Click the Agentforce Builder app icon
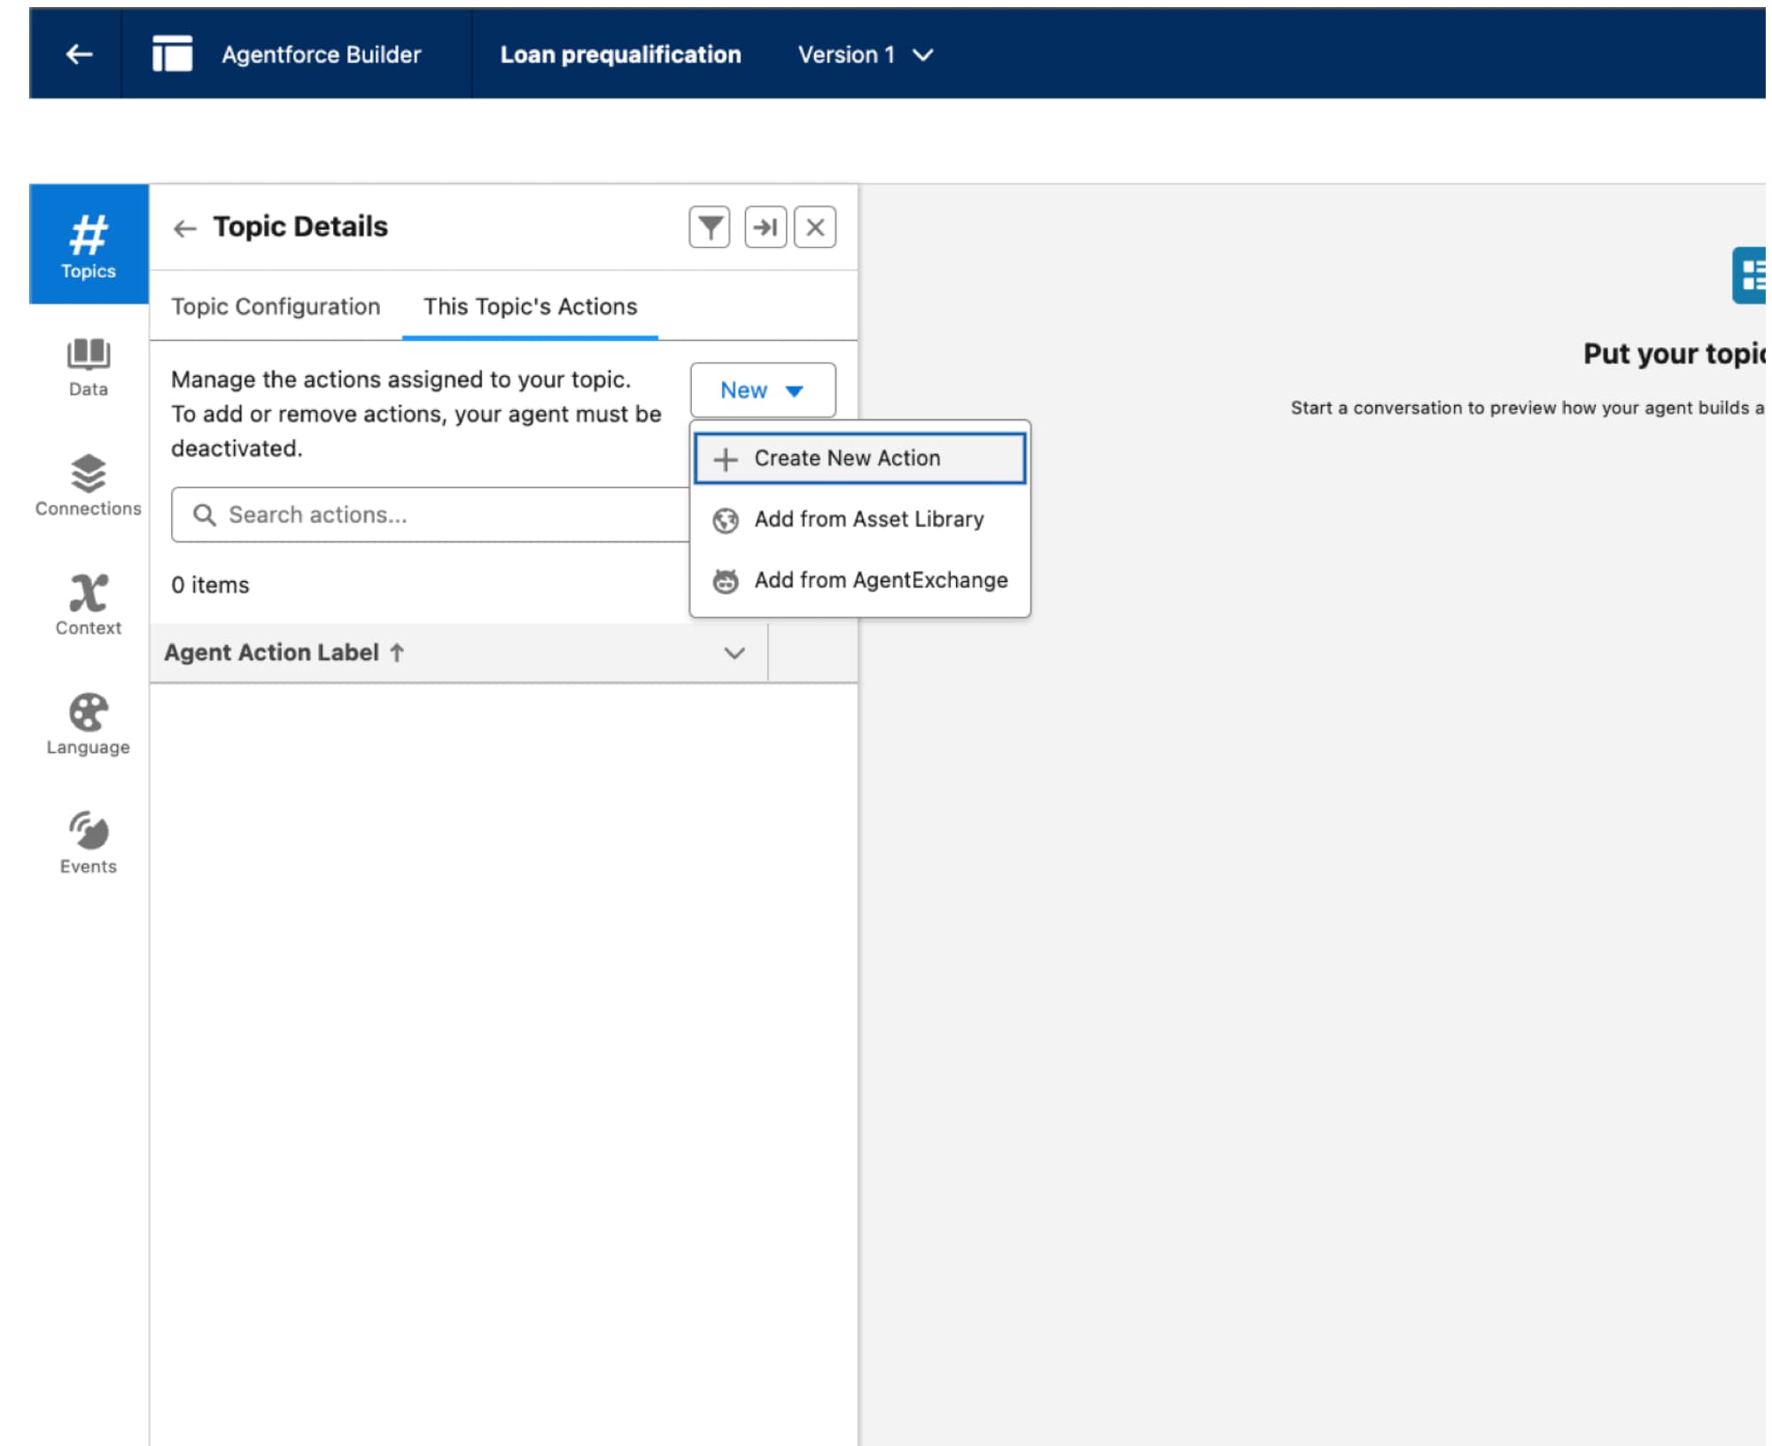The width and height of the screenshot is (1772, 1446). coord(172,54)
